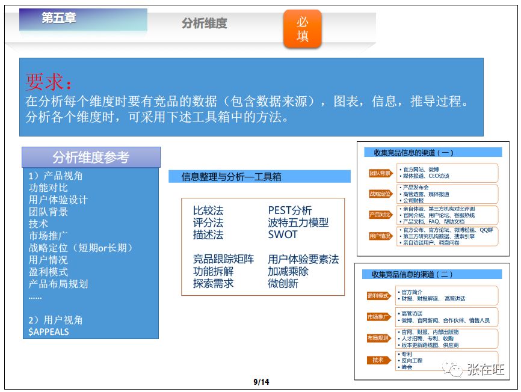This screenshot has width=521, height=392.
Task: Select the red 要求 heading
Action: [49, 81]
